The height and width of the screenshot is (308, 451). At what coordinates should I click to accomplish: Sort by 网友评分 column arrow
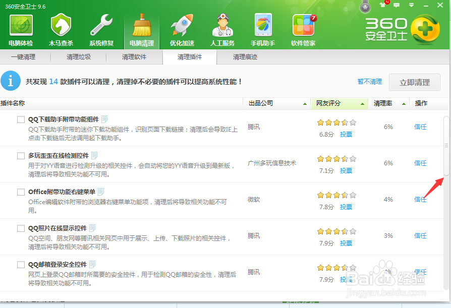(x=362, y=104)
